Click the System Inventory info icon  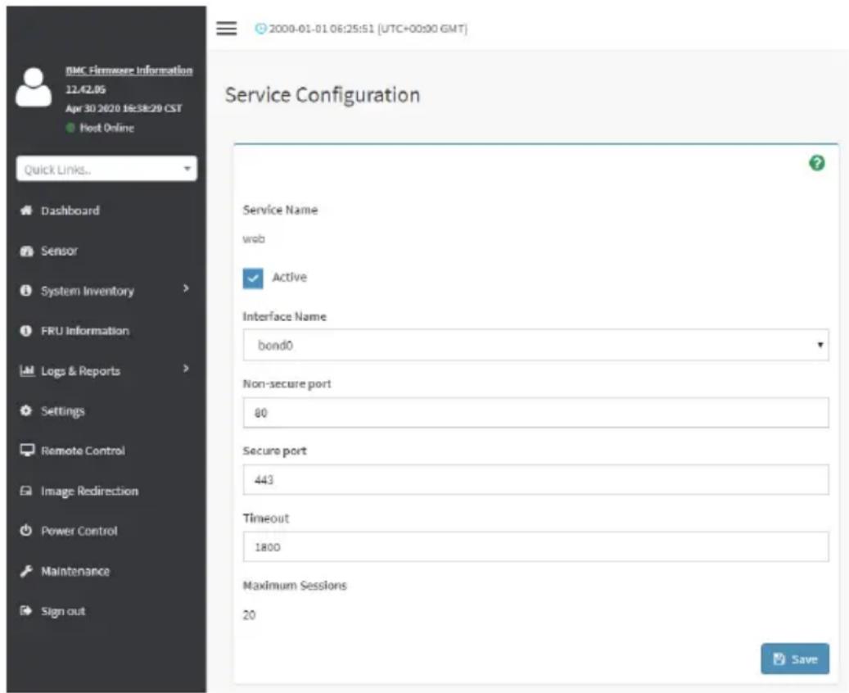pos(25,291)
